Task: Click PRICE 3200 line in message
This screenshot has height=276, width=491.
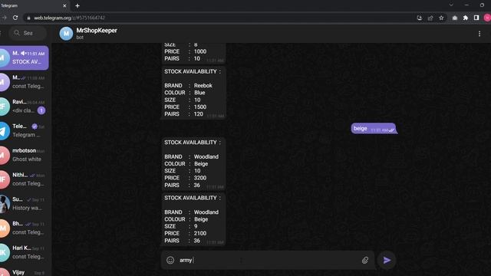Action: 186,178
